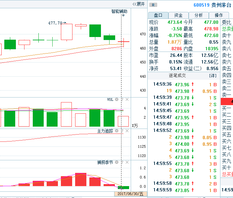Click the 2017/06/30 date marker on timeline
This screenshot has height=198, width=233.
pos(130,194)
